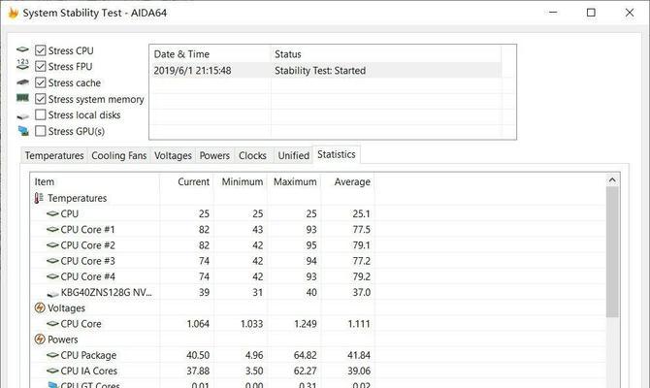Image resolution: width=650 pixels, height=388 pixels.
Task: Select the CPU Core #3 row label
Action: pyautogui.click(x=88, y=261)
